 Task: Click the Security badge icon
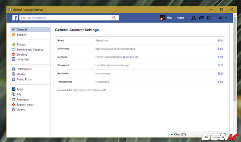14,35
